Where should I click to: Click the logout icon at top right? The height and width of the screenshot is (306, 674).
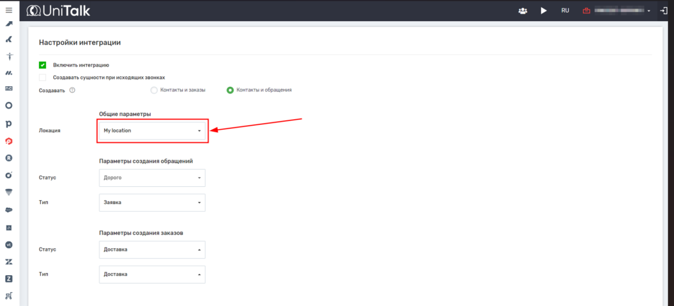(664, 11)
